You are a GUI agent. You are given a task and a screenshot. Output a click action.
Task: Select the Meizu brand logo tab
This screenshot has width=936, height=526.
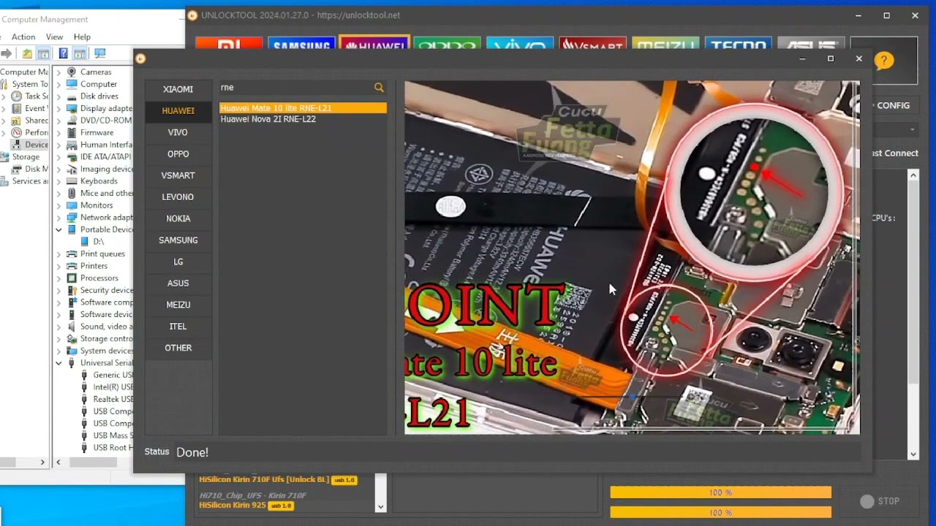point(665,45)
